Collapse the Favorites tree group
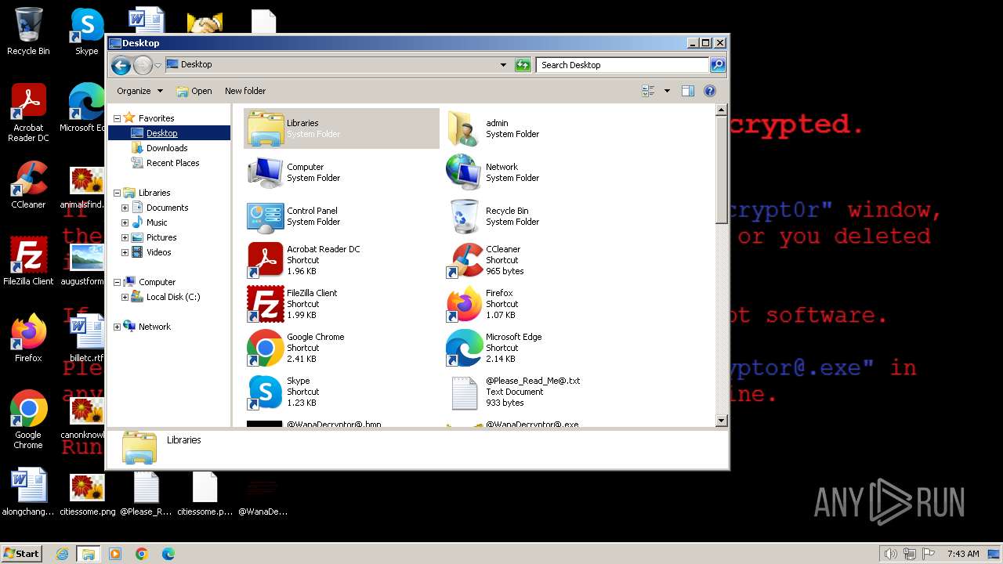This screenshot has width=1003, height=564. (x=117, y=118)
